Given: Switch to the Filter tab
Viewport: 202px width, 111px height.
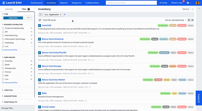Looking at the screenshot, I should [26, 9].
